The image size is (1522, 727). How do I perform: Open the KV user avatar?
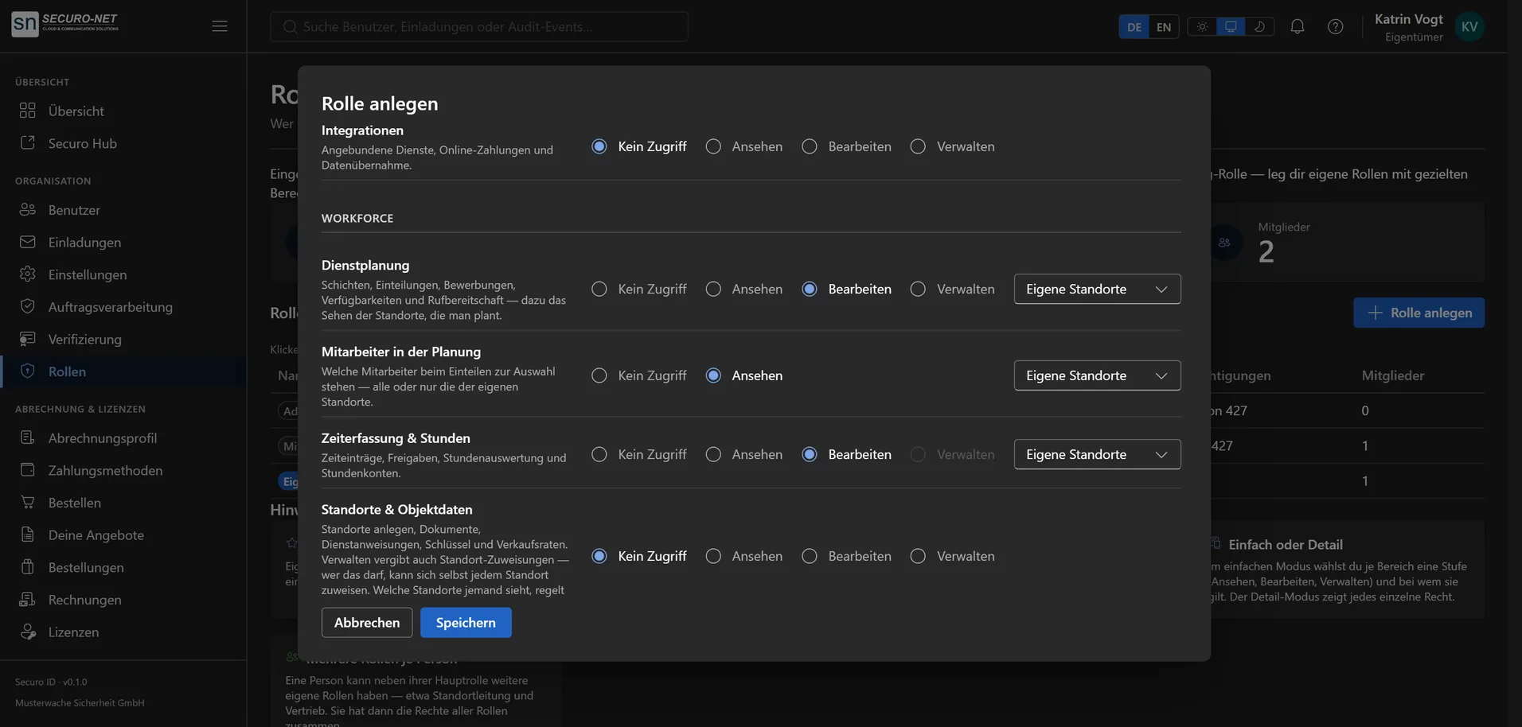pos(1469,26)
